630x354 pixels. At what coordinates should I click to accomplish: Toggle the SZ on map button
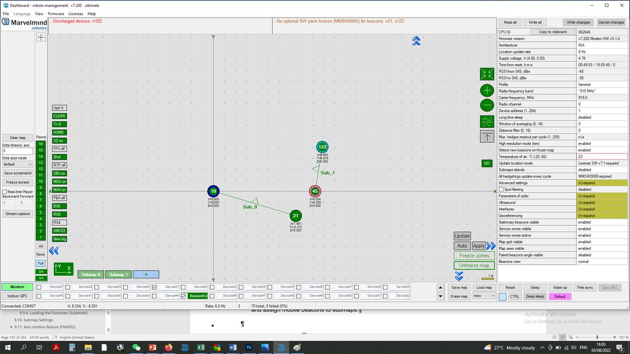point(59,141)
